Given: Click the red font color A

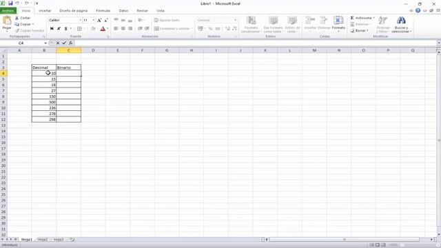Looking at the screenshot, I should tap(103, 29).
